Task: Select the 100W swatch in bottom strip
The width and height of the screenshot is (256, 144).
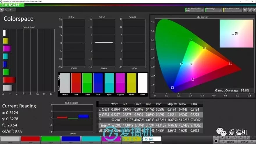Action: (152, 139)
